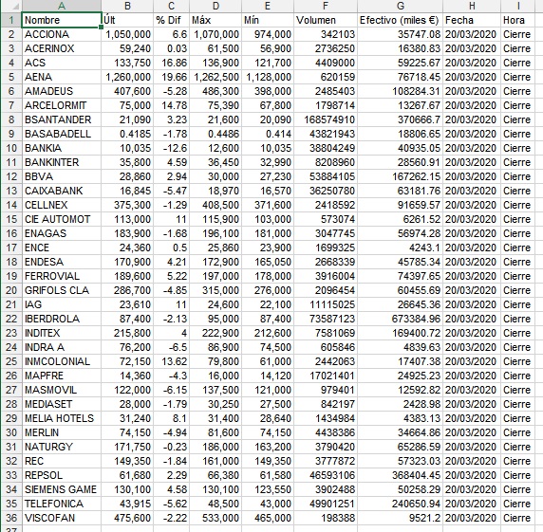Viewport: 543px width, 532px height.
Task: Click ENCE efectivo value 4243.1
Action: (400, 248)
